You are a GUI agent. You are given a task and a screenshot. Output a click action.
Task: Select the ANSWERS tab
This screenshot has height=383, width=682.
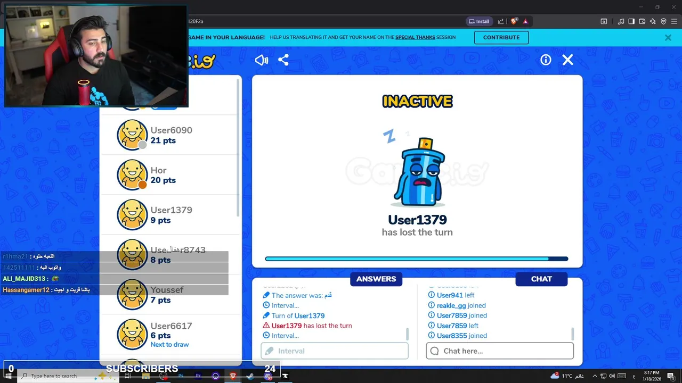tap(376, 279)
